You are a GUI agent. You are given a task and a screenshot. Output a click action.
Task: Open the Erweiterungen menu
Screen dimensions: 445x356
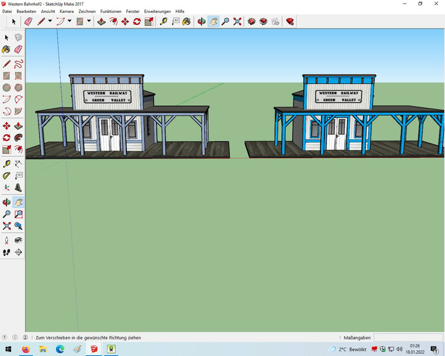pyautogui.click(x=157, y=11)
